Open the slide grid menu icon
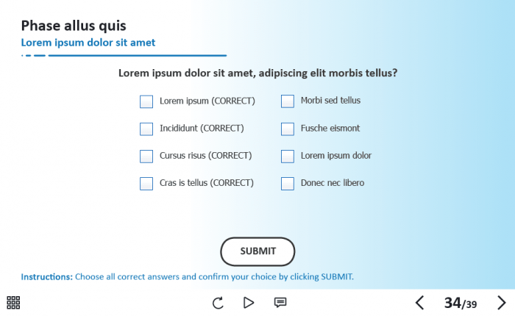This screenshot has width=515, height=316. 13,302
